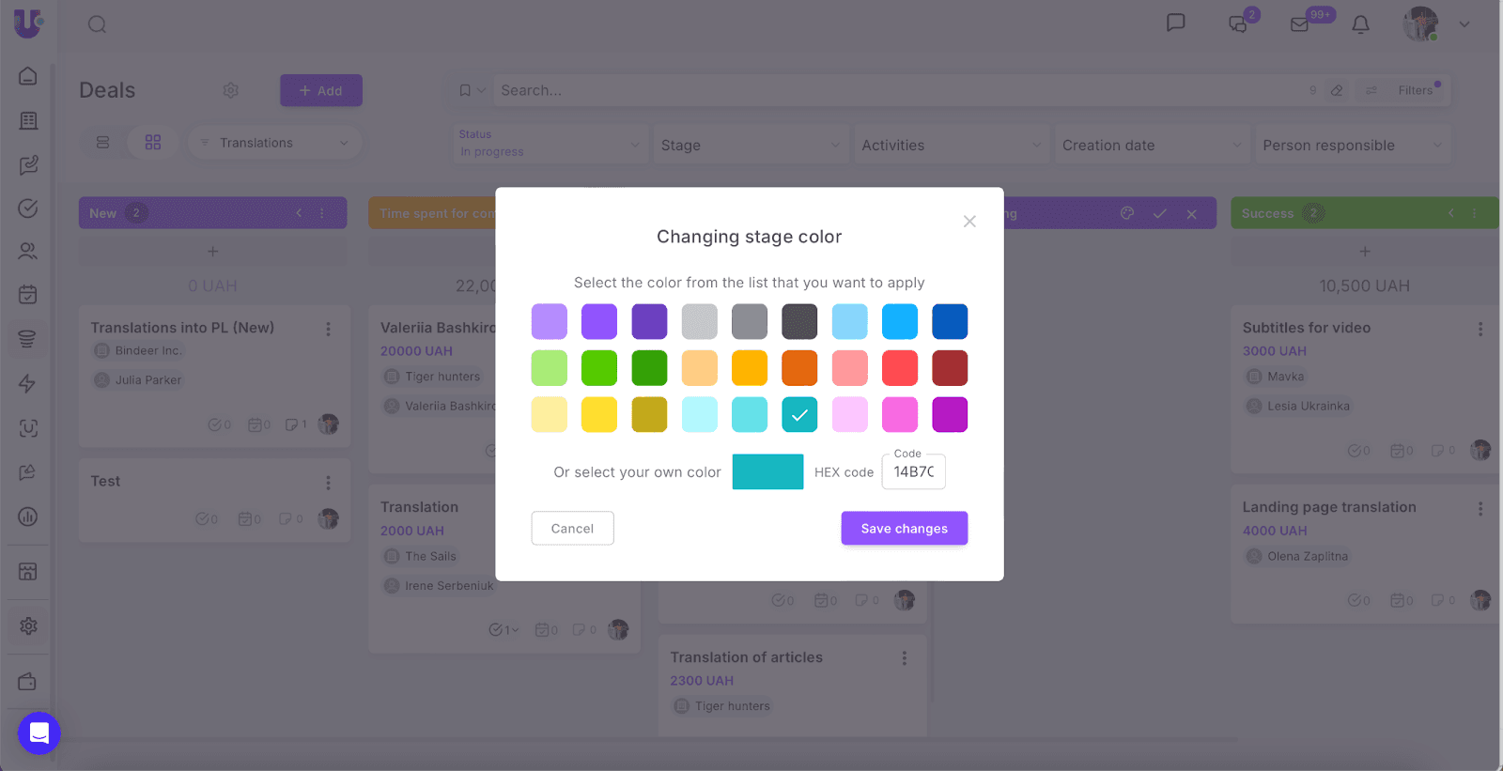Open the Stage filter dropdown
Image resolution: width=1503 pixels, height=771 pixels.
(750, 146)
